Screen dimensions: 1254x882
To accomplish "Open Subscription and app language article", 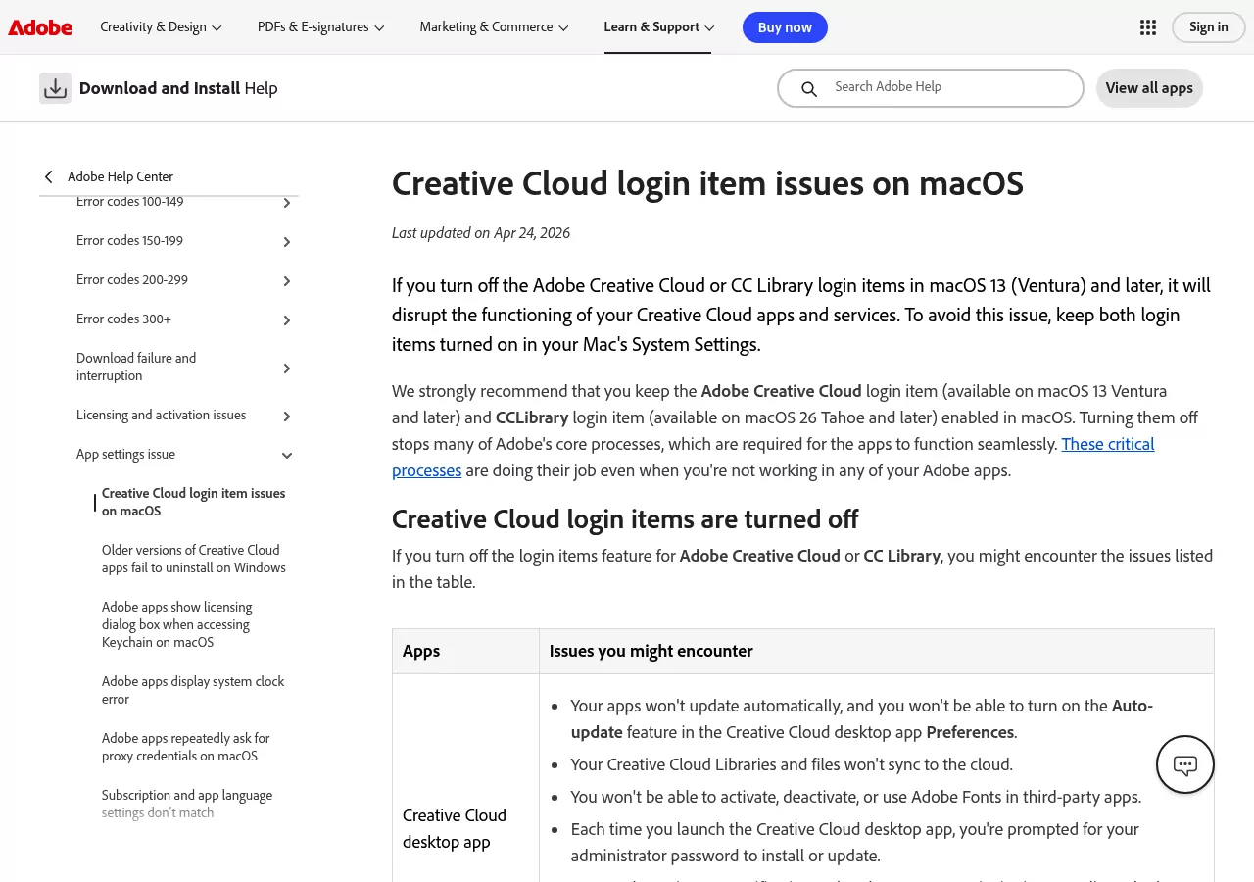I will 187,804.
